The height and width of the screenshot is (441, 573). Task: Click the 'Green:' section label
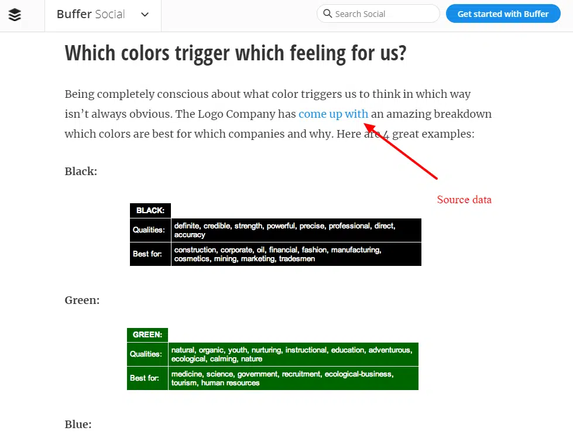click(82, 300)
